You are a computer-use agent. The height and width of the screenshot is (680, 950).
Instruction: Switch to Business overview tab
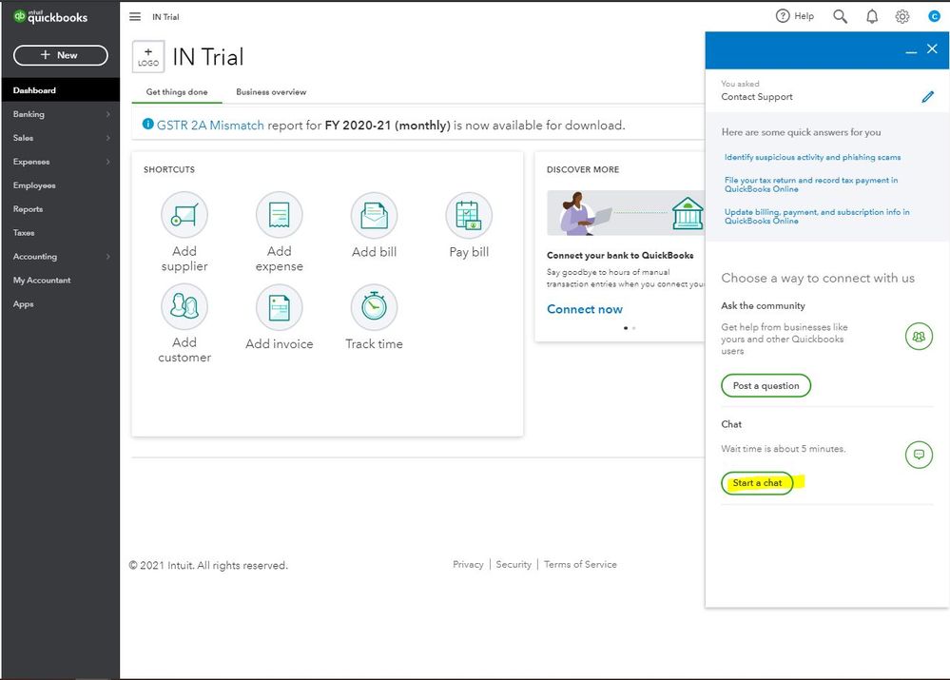point(271,92)
